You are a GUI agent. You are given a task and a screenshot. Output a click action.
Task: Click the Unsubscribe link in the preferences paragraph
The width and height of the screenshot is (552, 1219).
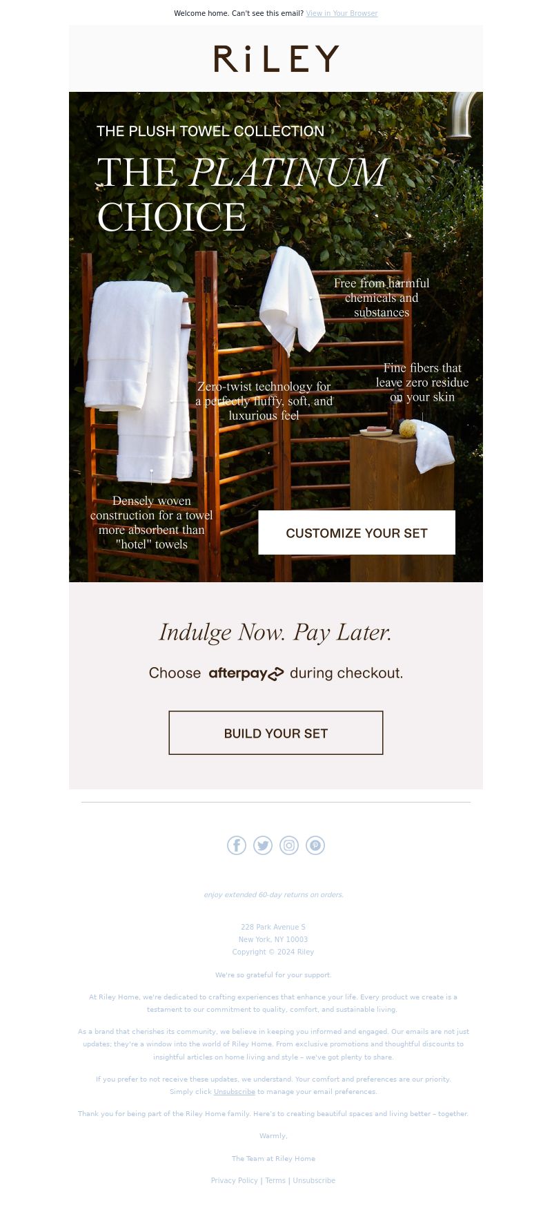pyautogui.click(x=235, y=1091)
